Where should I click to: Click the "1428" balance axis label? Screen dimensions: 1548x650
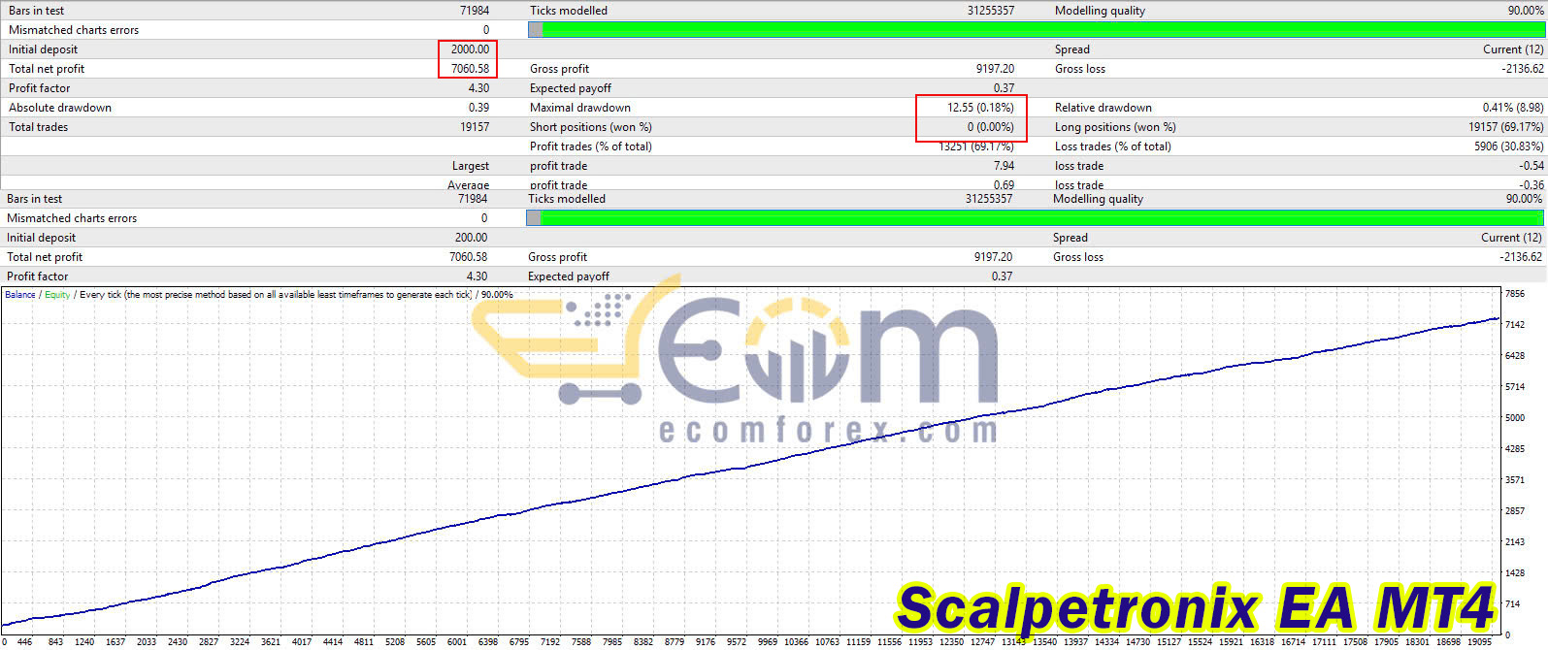click(1514, 573)
